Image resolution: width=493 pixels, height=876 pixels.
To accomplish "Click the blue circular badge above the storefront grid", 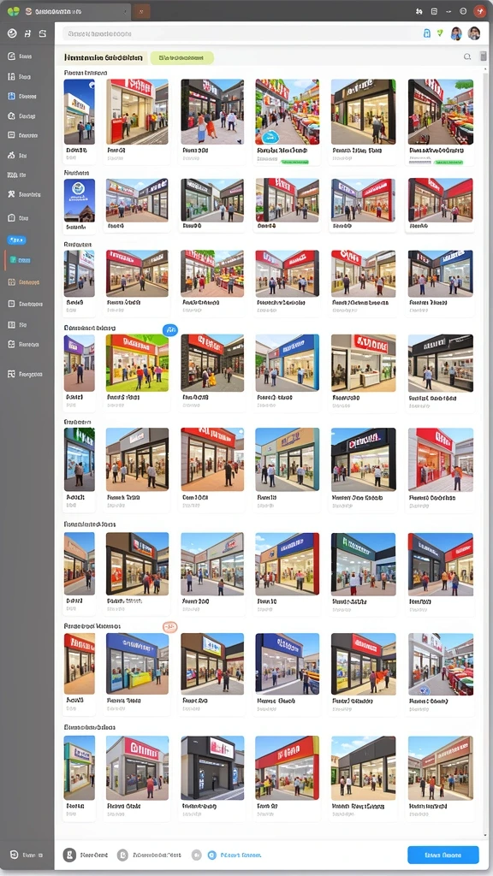I will click(170, 329).
